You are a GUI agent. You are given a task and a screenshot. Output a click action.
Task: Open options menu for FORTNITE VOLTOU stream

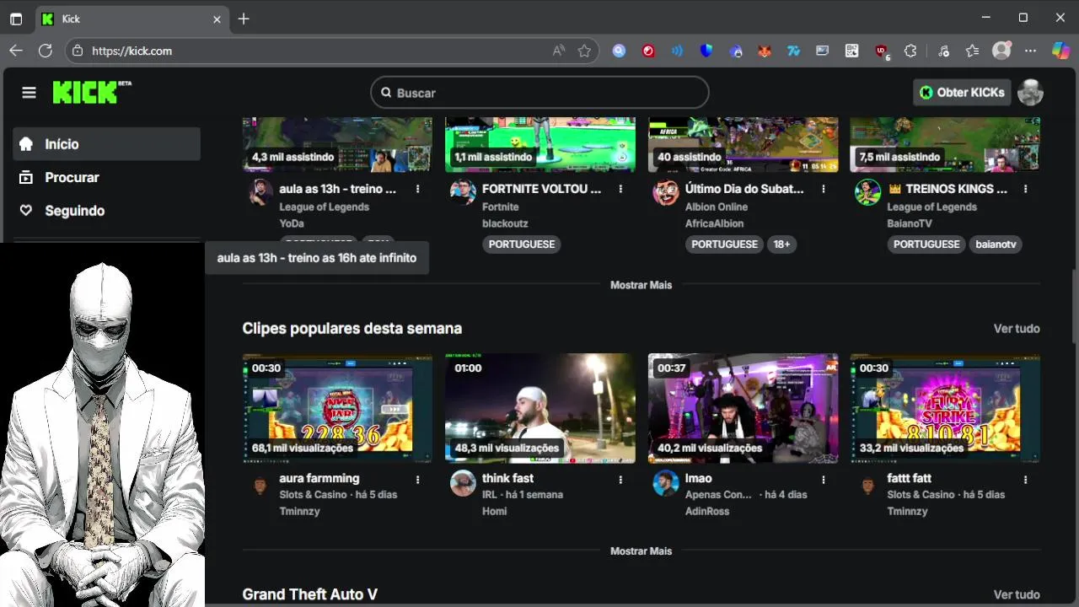tap(620, 189)
